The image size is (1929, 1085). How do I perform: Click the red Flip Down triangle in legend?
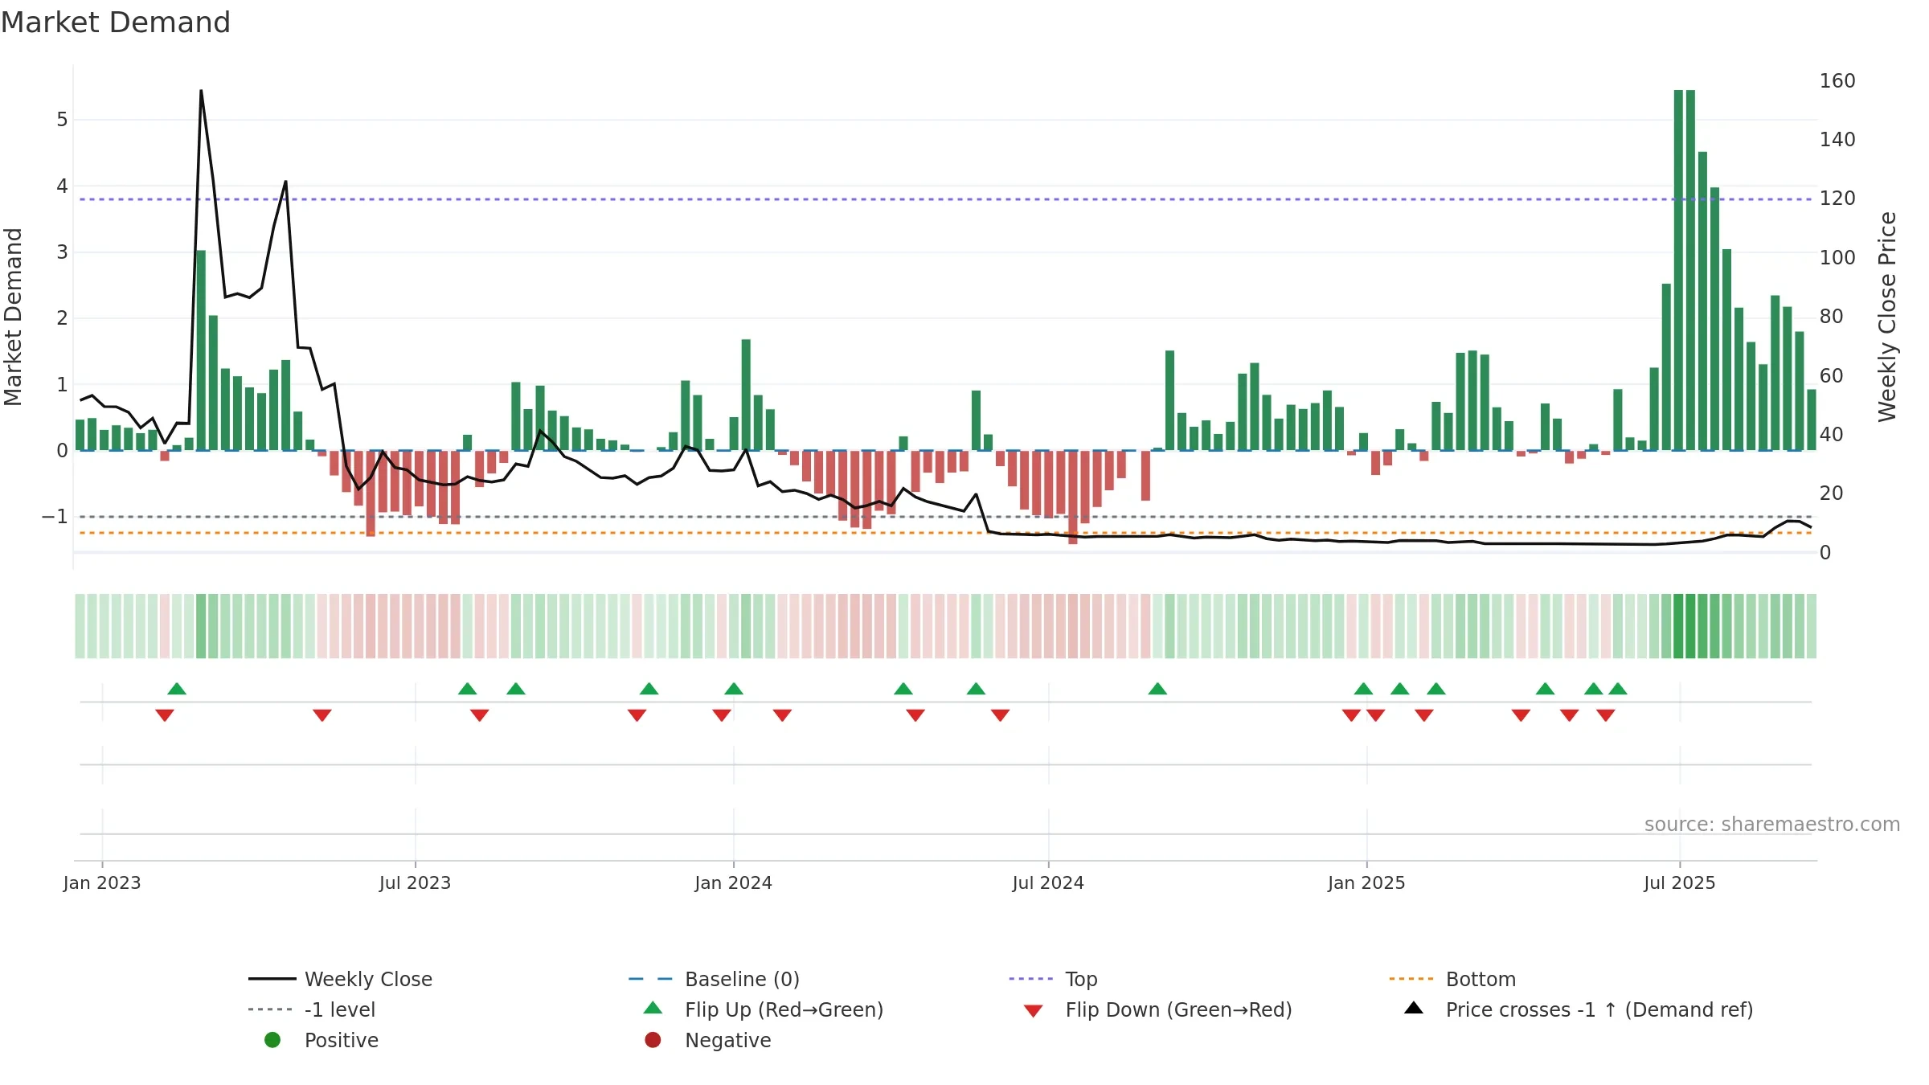[1034, 1011]
